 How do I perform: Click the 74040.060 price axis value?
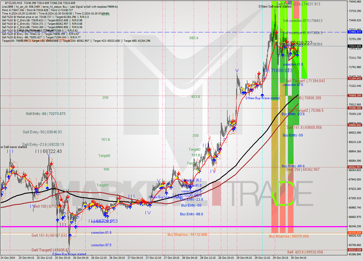355,2
